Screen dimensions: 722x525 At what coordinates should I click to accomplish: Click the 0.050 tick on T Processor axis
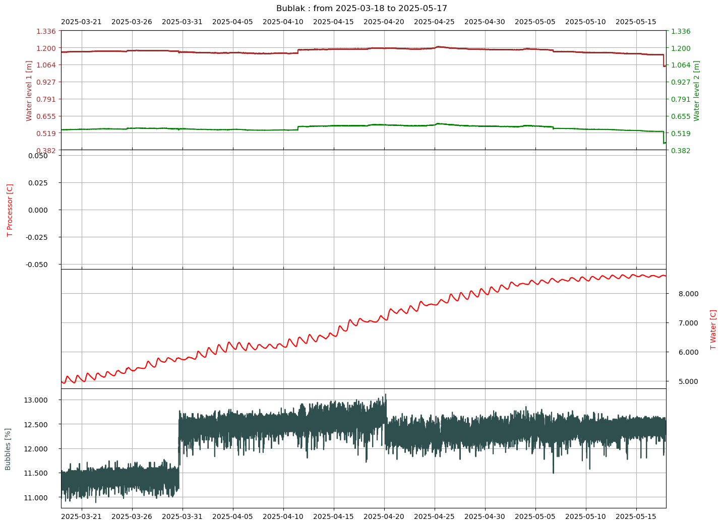pos(38,156)
